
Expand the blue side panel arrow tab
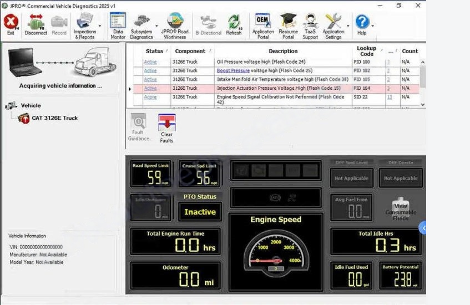(423, 228)
